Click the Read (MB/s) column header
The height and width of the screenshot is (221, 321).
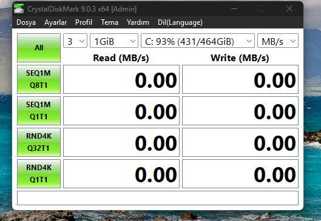click(x=121, y=58)
